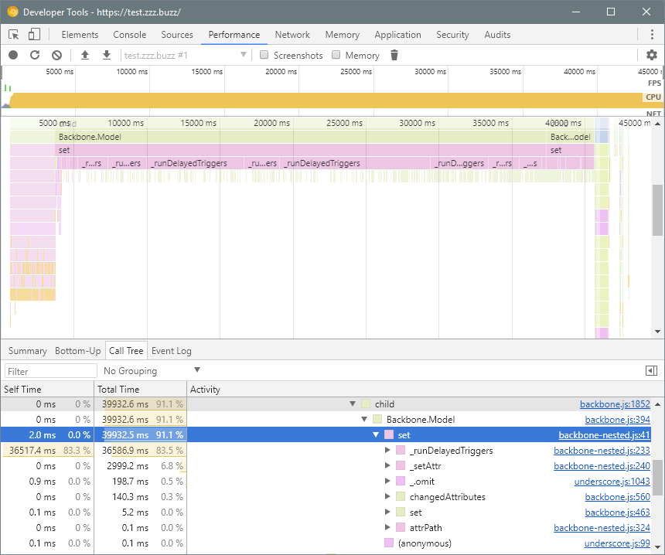This screenshot has width=665, height=555.
Task: Expand the changedAttributes row
Action: coord(387,496)
